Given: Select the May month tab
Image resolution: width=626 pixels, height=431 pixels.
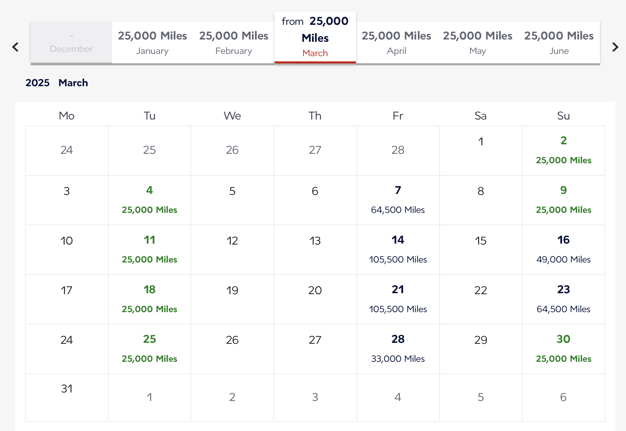Looking at the screenshot, I should (x=477, y=42).
